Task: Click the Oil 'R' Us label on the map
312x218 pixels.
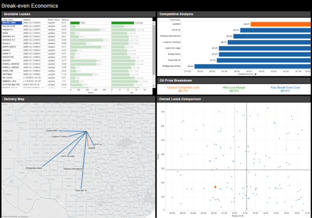Action: (x=98, y=144)
